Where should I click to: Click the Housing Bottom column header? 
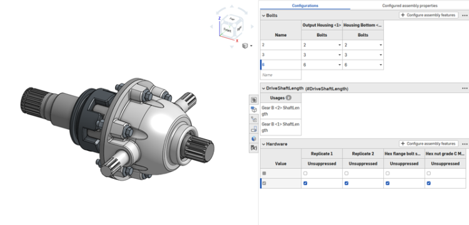pyautogui.click(x=363, y=26)
